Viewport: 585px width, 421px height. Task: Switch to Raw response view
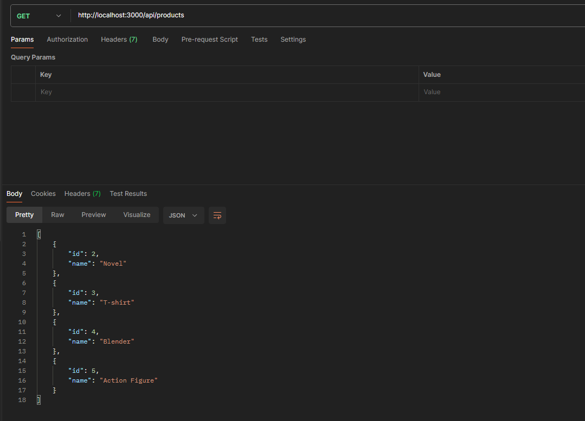tap(57, 215)
